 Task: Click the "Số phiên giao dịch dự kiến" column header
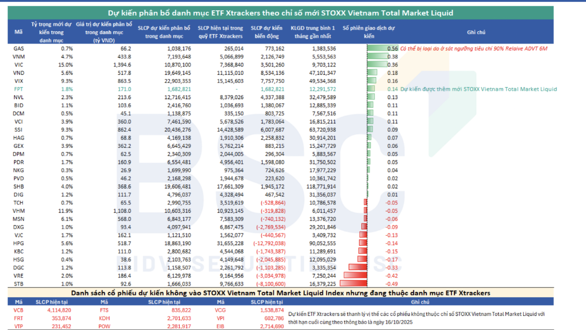(x=368, y=32)
